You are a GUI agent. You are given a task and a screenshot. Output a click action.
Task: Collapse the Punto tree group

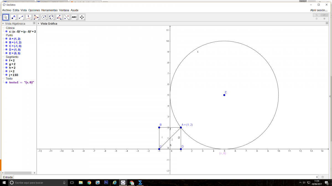(x=3, y=35)
